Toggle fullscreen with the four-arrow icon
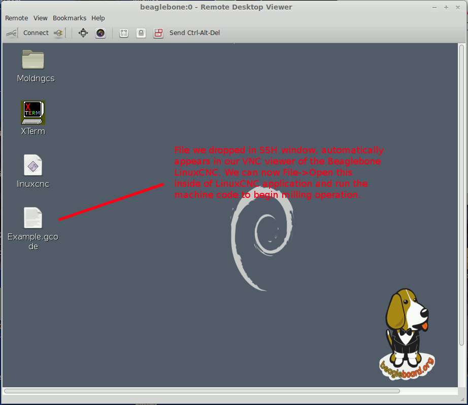The height and width of the screenshot is (405, 468). (x=83, y=33)
